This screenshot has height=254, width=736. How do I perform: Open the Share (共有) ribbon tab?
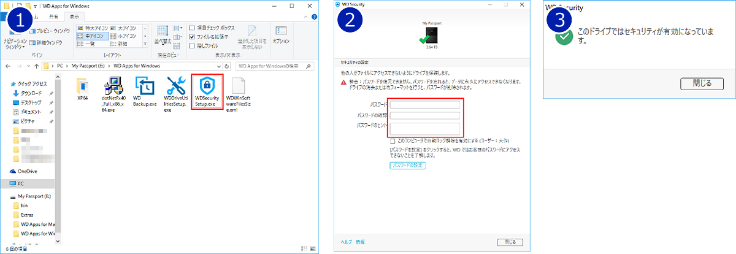click(x=54, y=17)
